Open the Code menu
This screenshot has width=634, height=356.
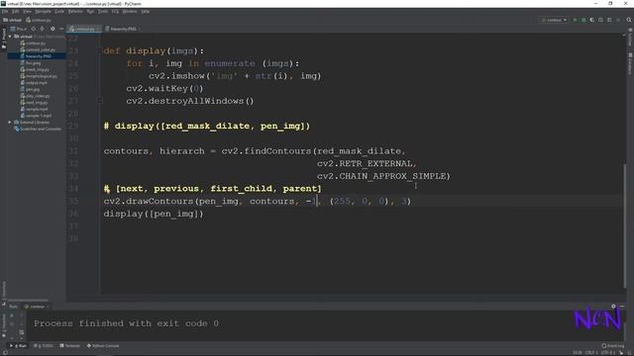[x=59, y=12]
